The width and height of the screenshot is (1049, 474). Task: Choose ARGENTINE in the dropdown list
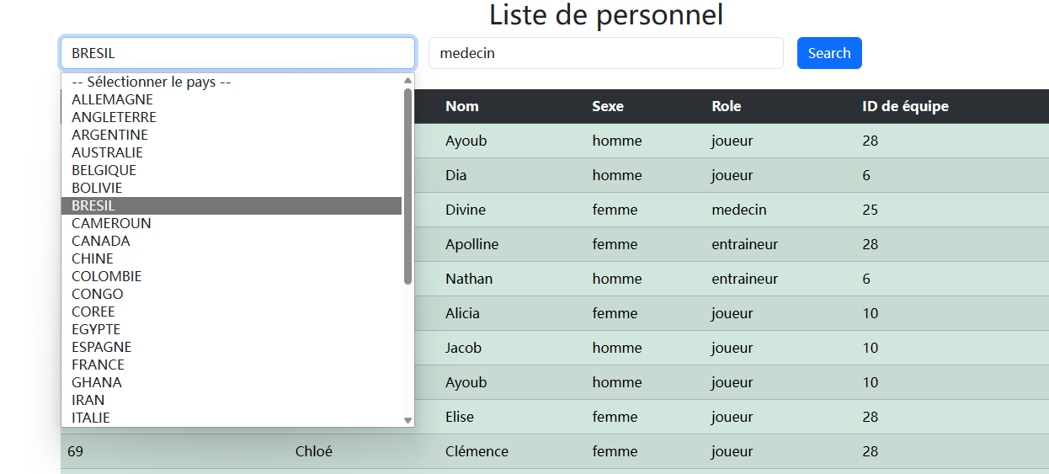(x=109, y=135)
